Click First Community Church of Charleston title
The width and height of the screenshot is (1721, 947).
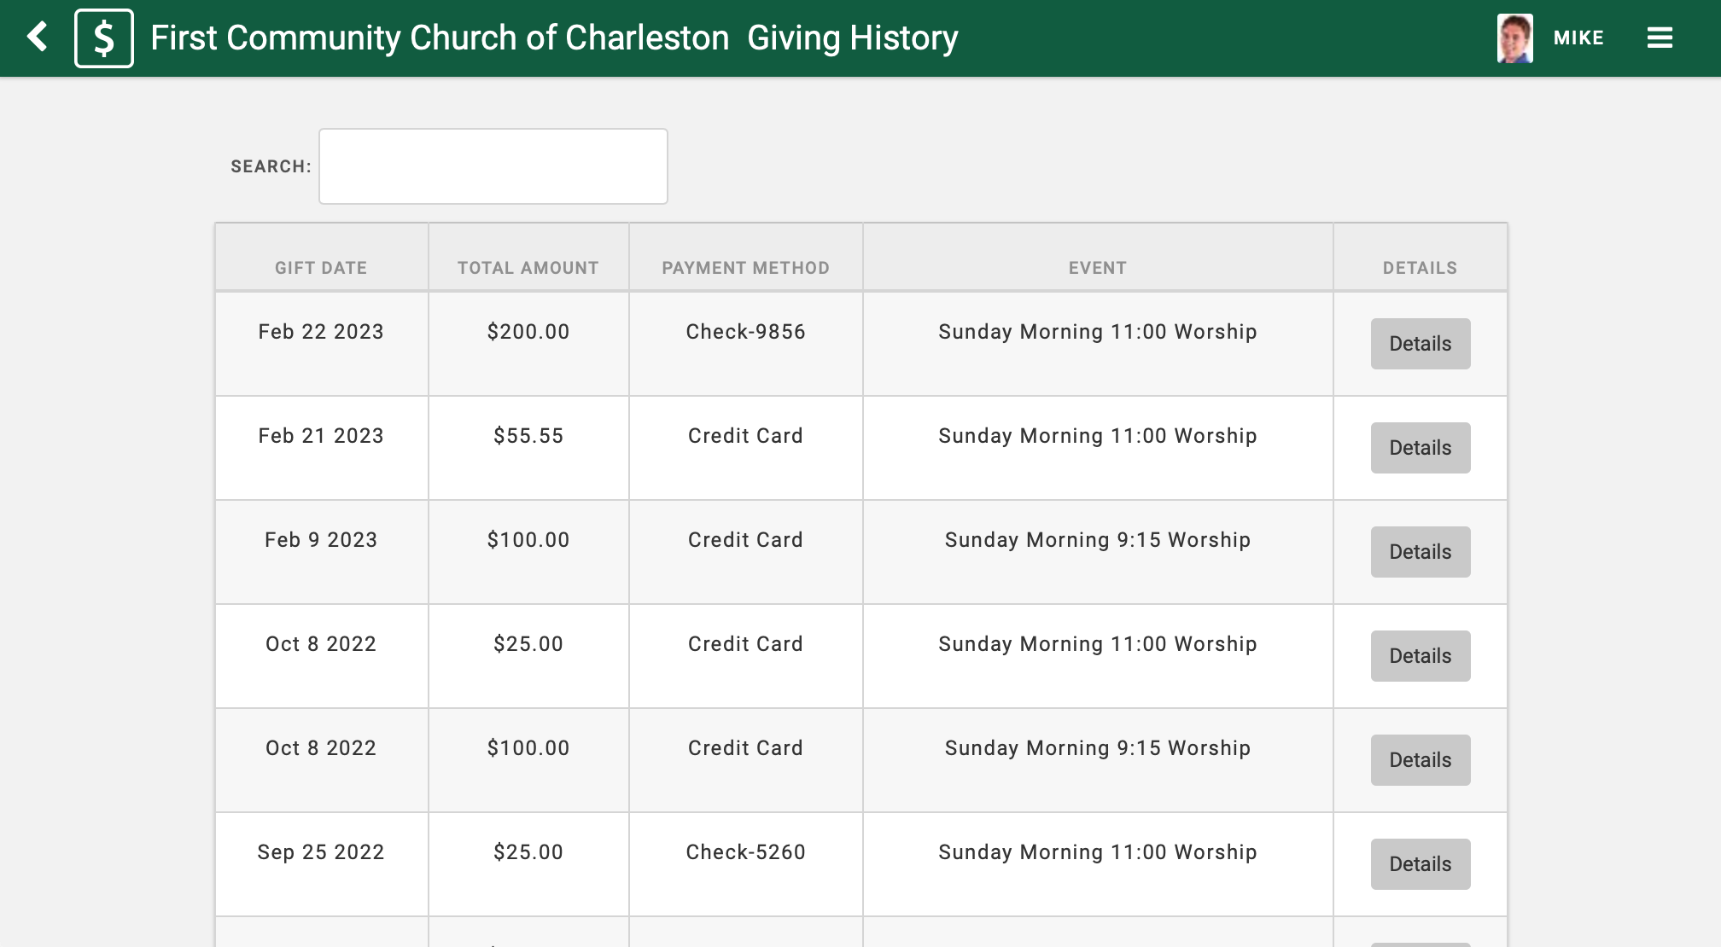point(440,38)
